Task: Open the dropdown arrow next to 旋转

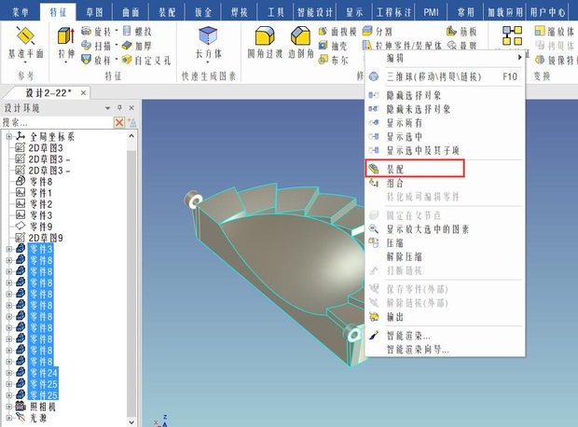Action: coord(117,30)
